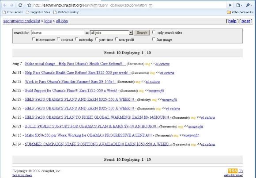Open the wrench settings menu

pyautogui.click(x=249, y=5)
